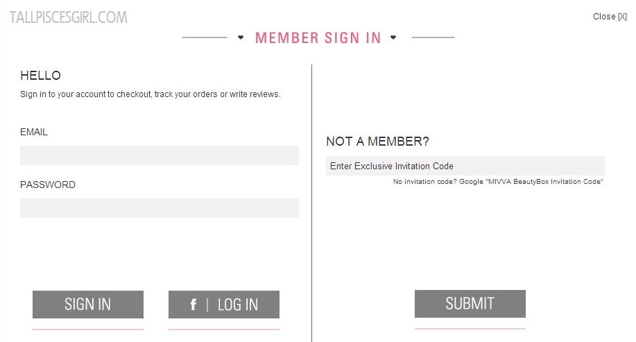
Task: Click the heart icon left of the title
Action: tap(241, 37)
